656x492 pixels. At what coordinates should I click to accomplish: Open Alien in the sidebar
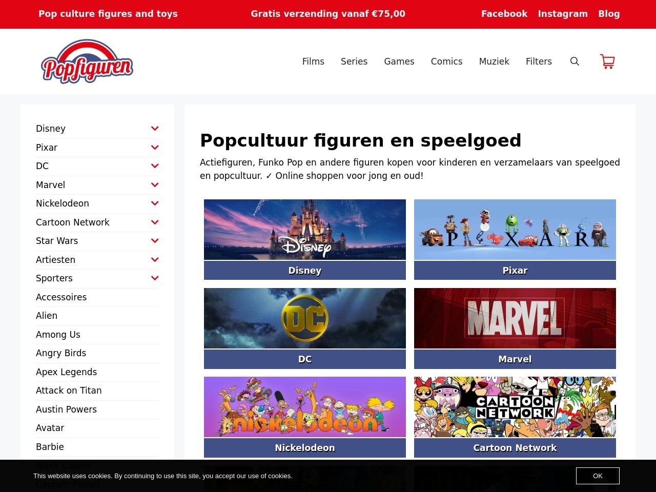(47, 316)
